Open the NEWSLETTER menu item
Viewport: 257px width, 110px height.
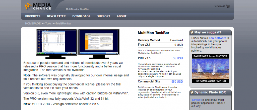56,16
